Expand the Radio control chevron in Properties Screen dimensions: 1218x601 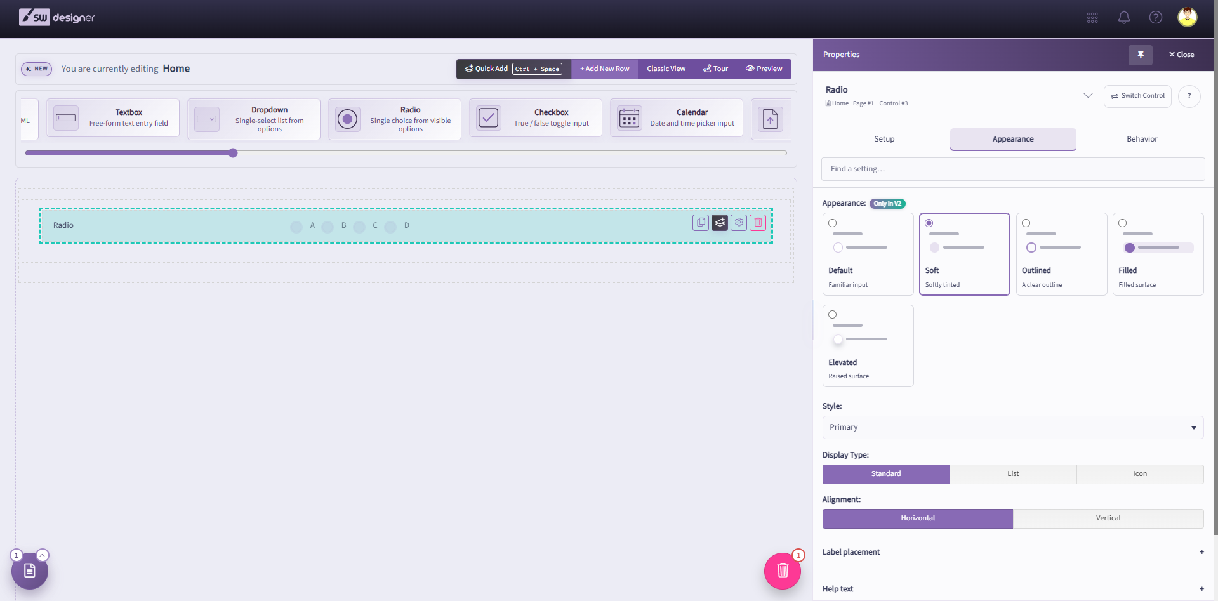[x=1088, y=96]
